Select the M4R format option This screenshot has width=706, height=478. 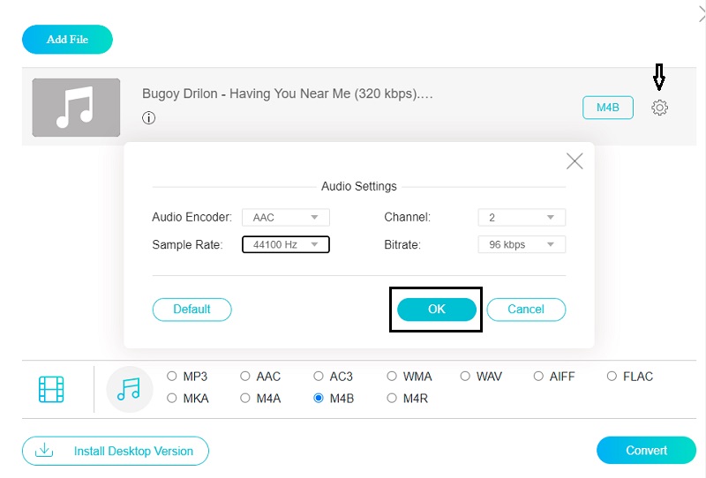click(392, 399)
